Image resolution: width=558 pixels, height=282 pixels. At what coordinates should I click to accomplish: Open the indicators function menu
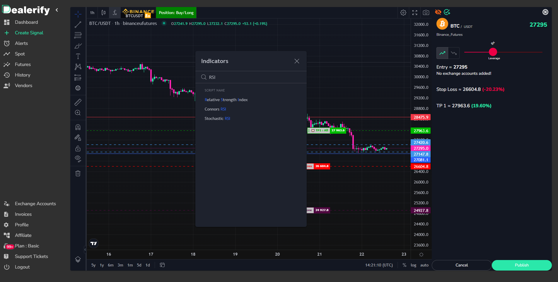[x=114, y=12]
